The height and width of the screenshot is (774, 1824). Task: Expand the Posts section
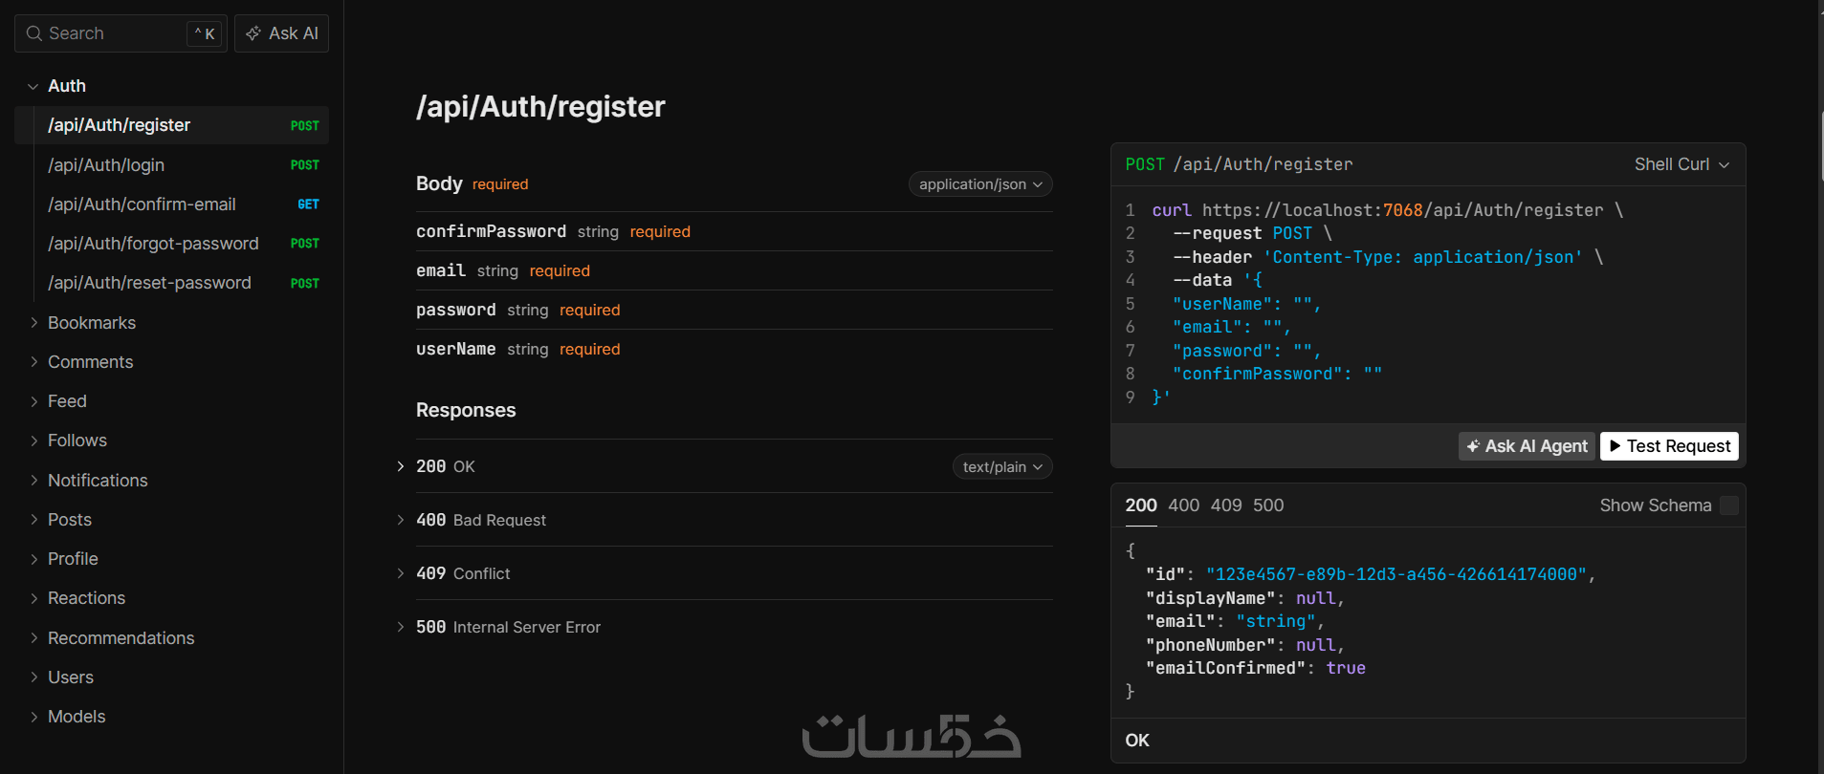33,520
